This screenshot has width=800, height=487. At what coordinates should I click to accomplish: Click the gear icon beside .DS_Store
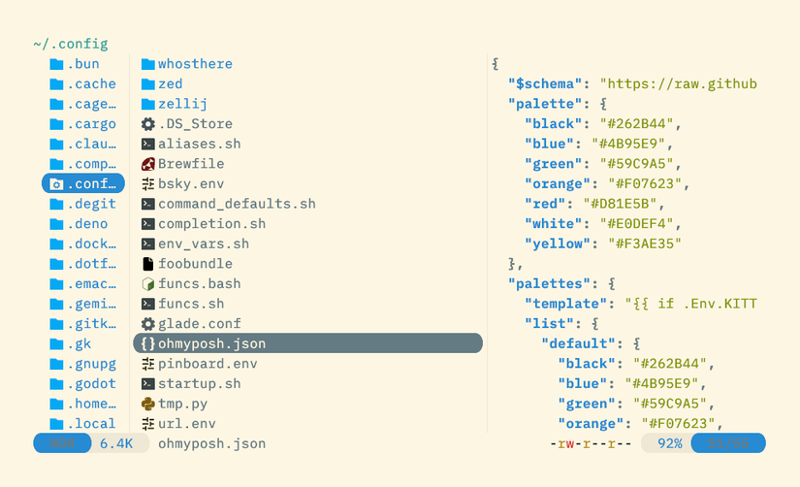click(148, 124)
